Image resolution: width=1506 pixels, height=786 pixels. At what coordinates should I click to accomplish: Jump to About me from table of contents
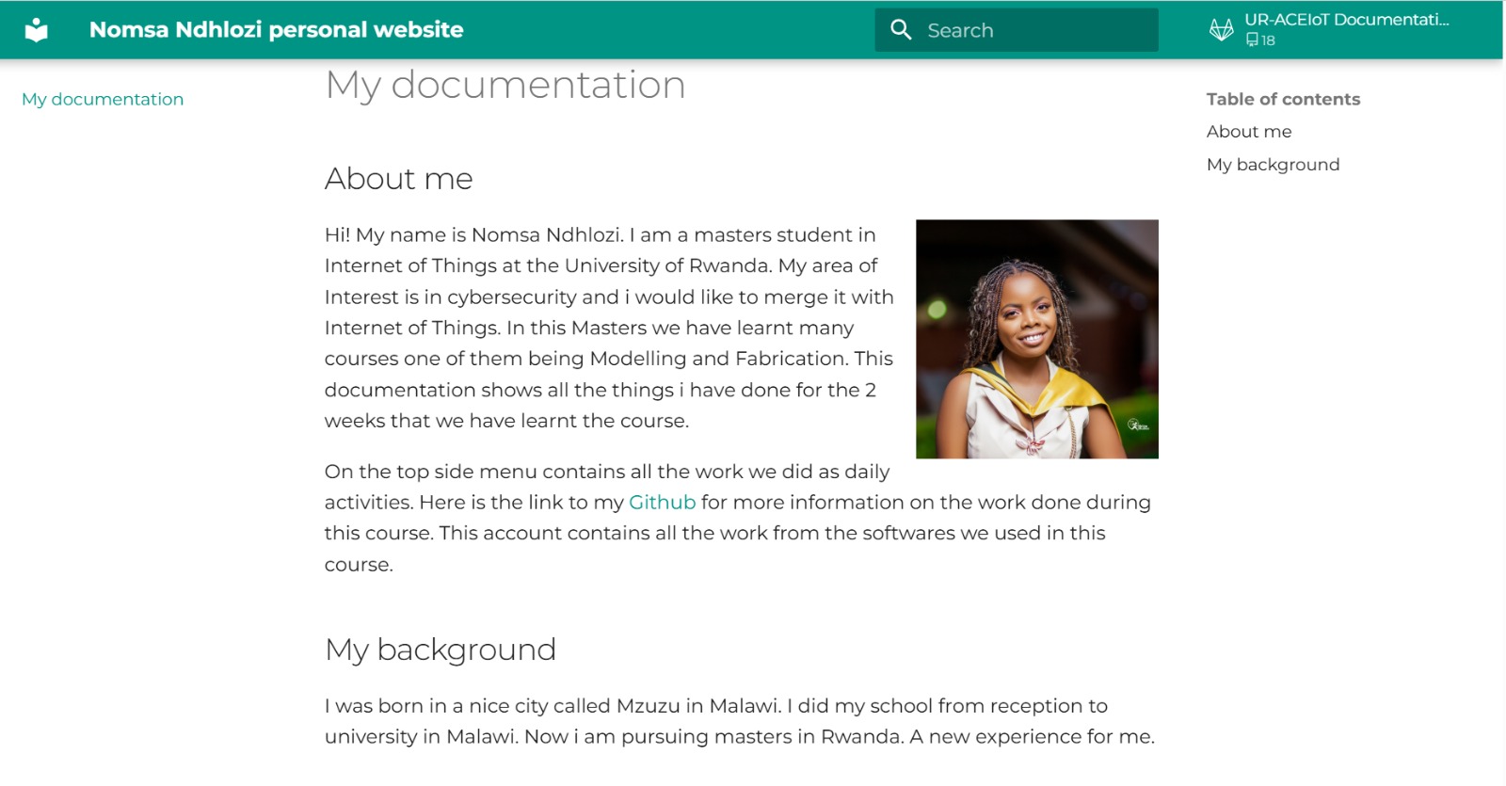pos(1248,132)
